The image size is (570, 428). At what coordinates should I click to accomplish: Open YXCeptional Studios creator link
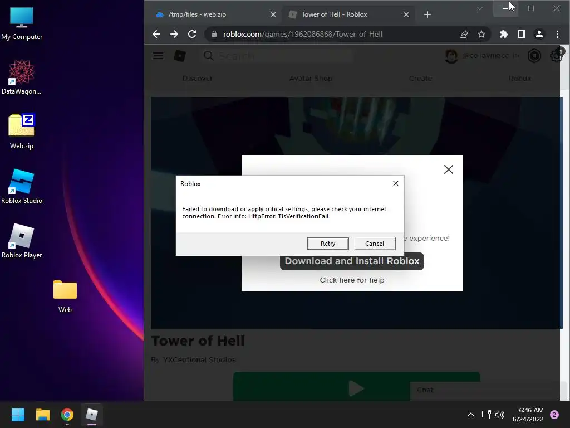click(199, 359)
